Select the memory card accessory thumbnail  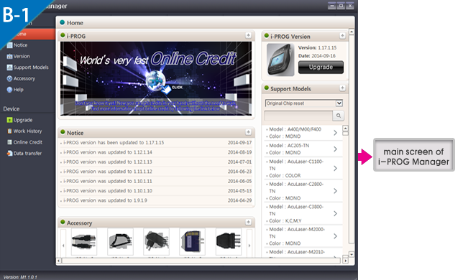(x=192, y=241)
